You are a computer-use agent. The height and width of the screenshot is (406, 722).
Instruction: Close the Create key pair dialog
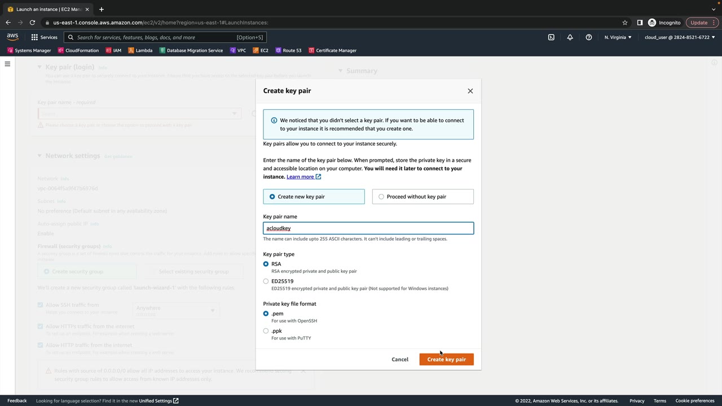point(470,91)
